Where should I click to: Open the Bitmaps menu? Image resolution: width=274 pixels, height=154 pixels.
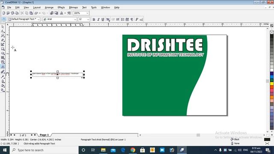pos(73,8)
